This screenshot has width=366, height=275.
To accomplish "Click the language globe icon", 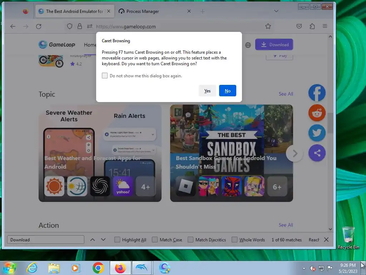I will [248, 45].
